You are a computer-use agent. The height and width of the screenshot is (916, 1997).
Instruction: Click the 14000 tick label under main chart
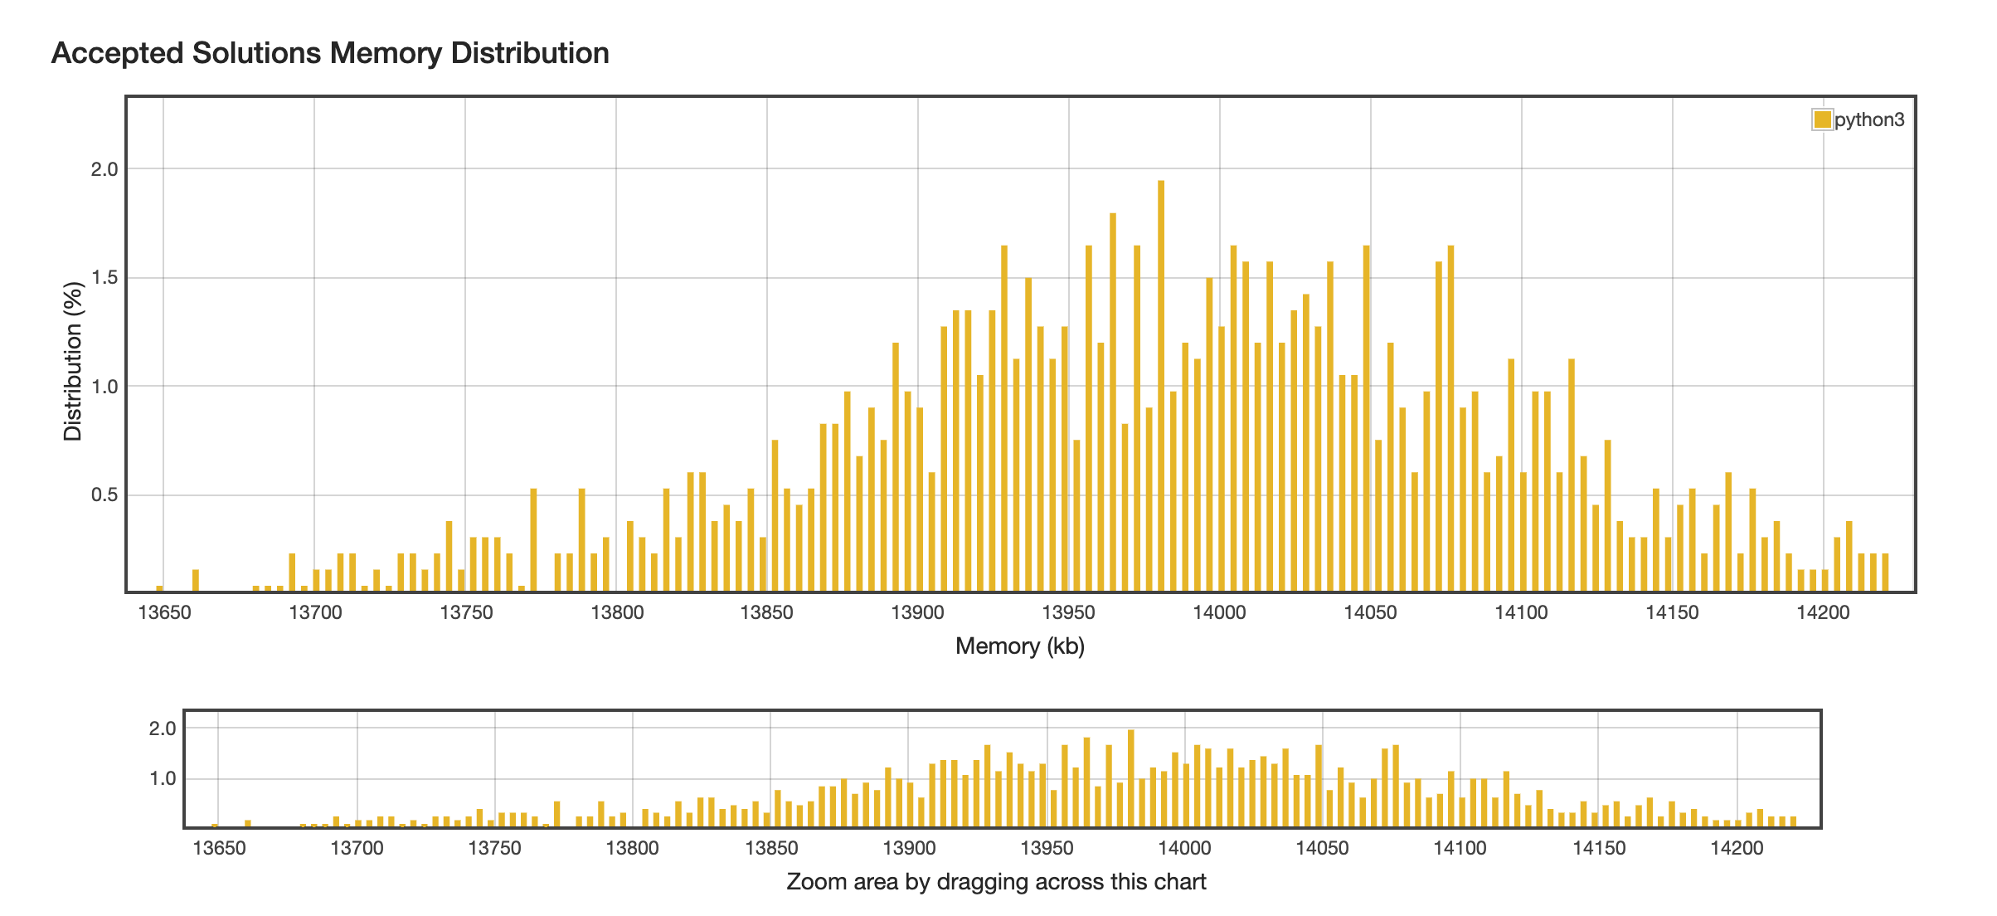click(1219, 613)
